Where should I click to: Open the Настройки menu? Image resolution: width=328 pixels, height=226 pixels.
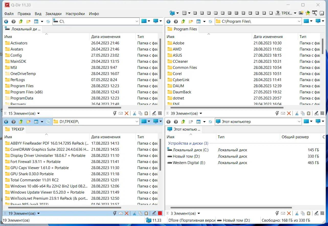(75, 14)
